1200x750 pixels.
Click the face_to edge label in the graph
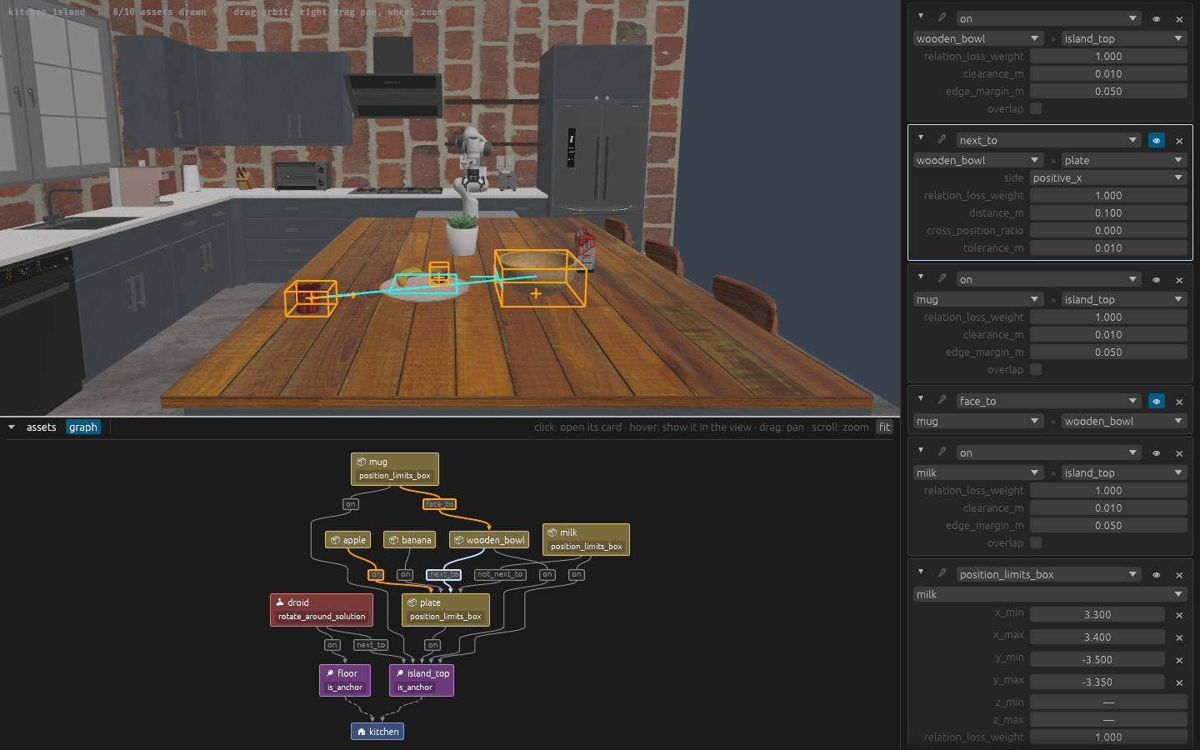click(x=439, y=504)
